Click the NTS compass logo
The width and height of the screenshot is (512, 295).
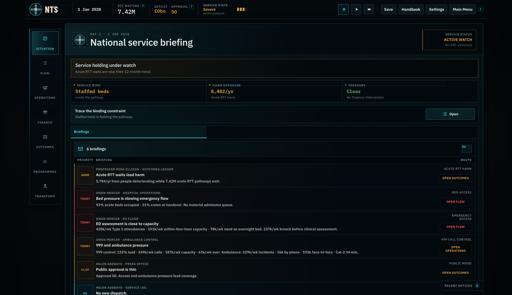click(x=36, y=9)
